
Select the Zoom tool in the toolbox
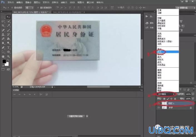click(8, 57)
